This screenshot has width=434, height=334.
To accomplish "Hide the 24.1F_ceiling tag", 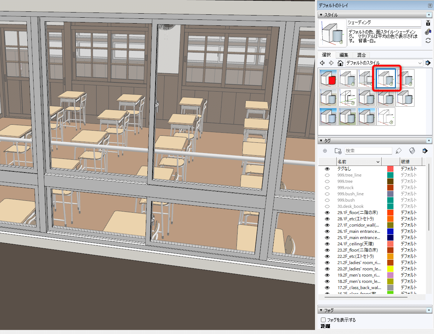I will 327,244.
